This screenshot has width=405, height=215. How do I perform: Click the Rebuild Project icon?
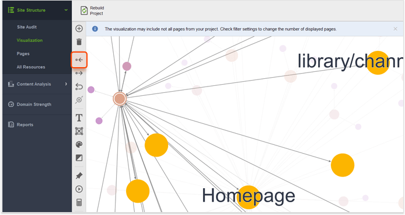(x=84, y=11)
